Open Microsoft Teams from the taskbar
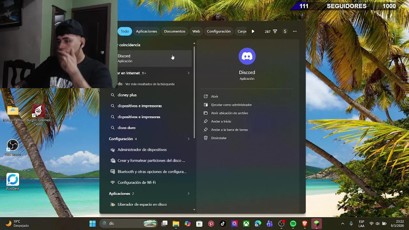This screenshot has width=409, height=230. [x=270, y=224]
